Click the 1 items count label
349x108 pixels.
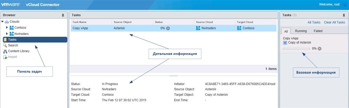[271, 69]
